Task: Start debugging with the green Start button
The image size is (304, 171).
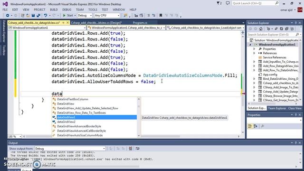Action: point(68,15)
